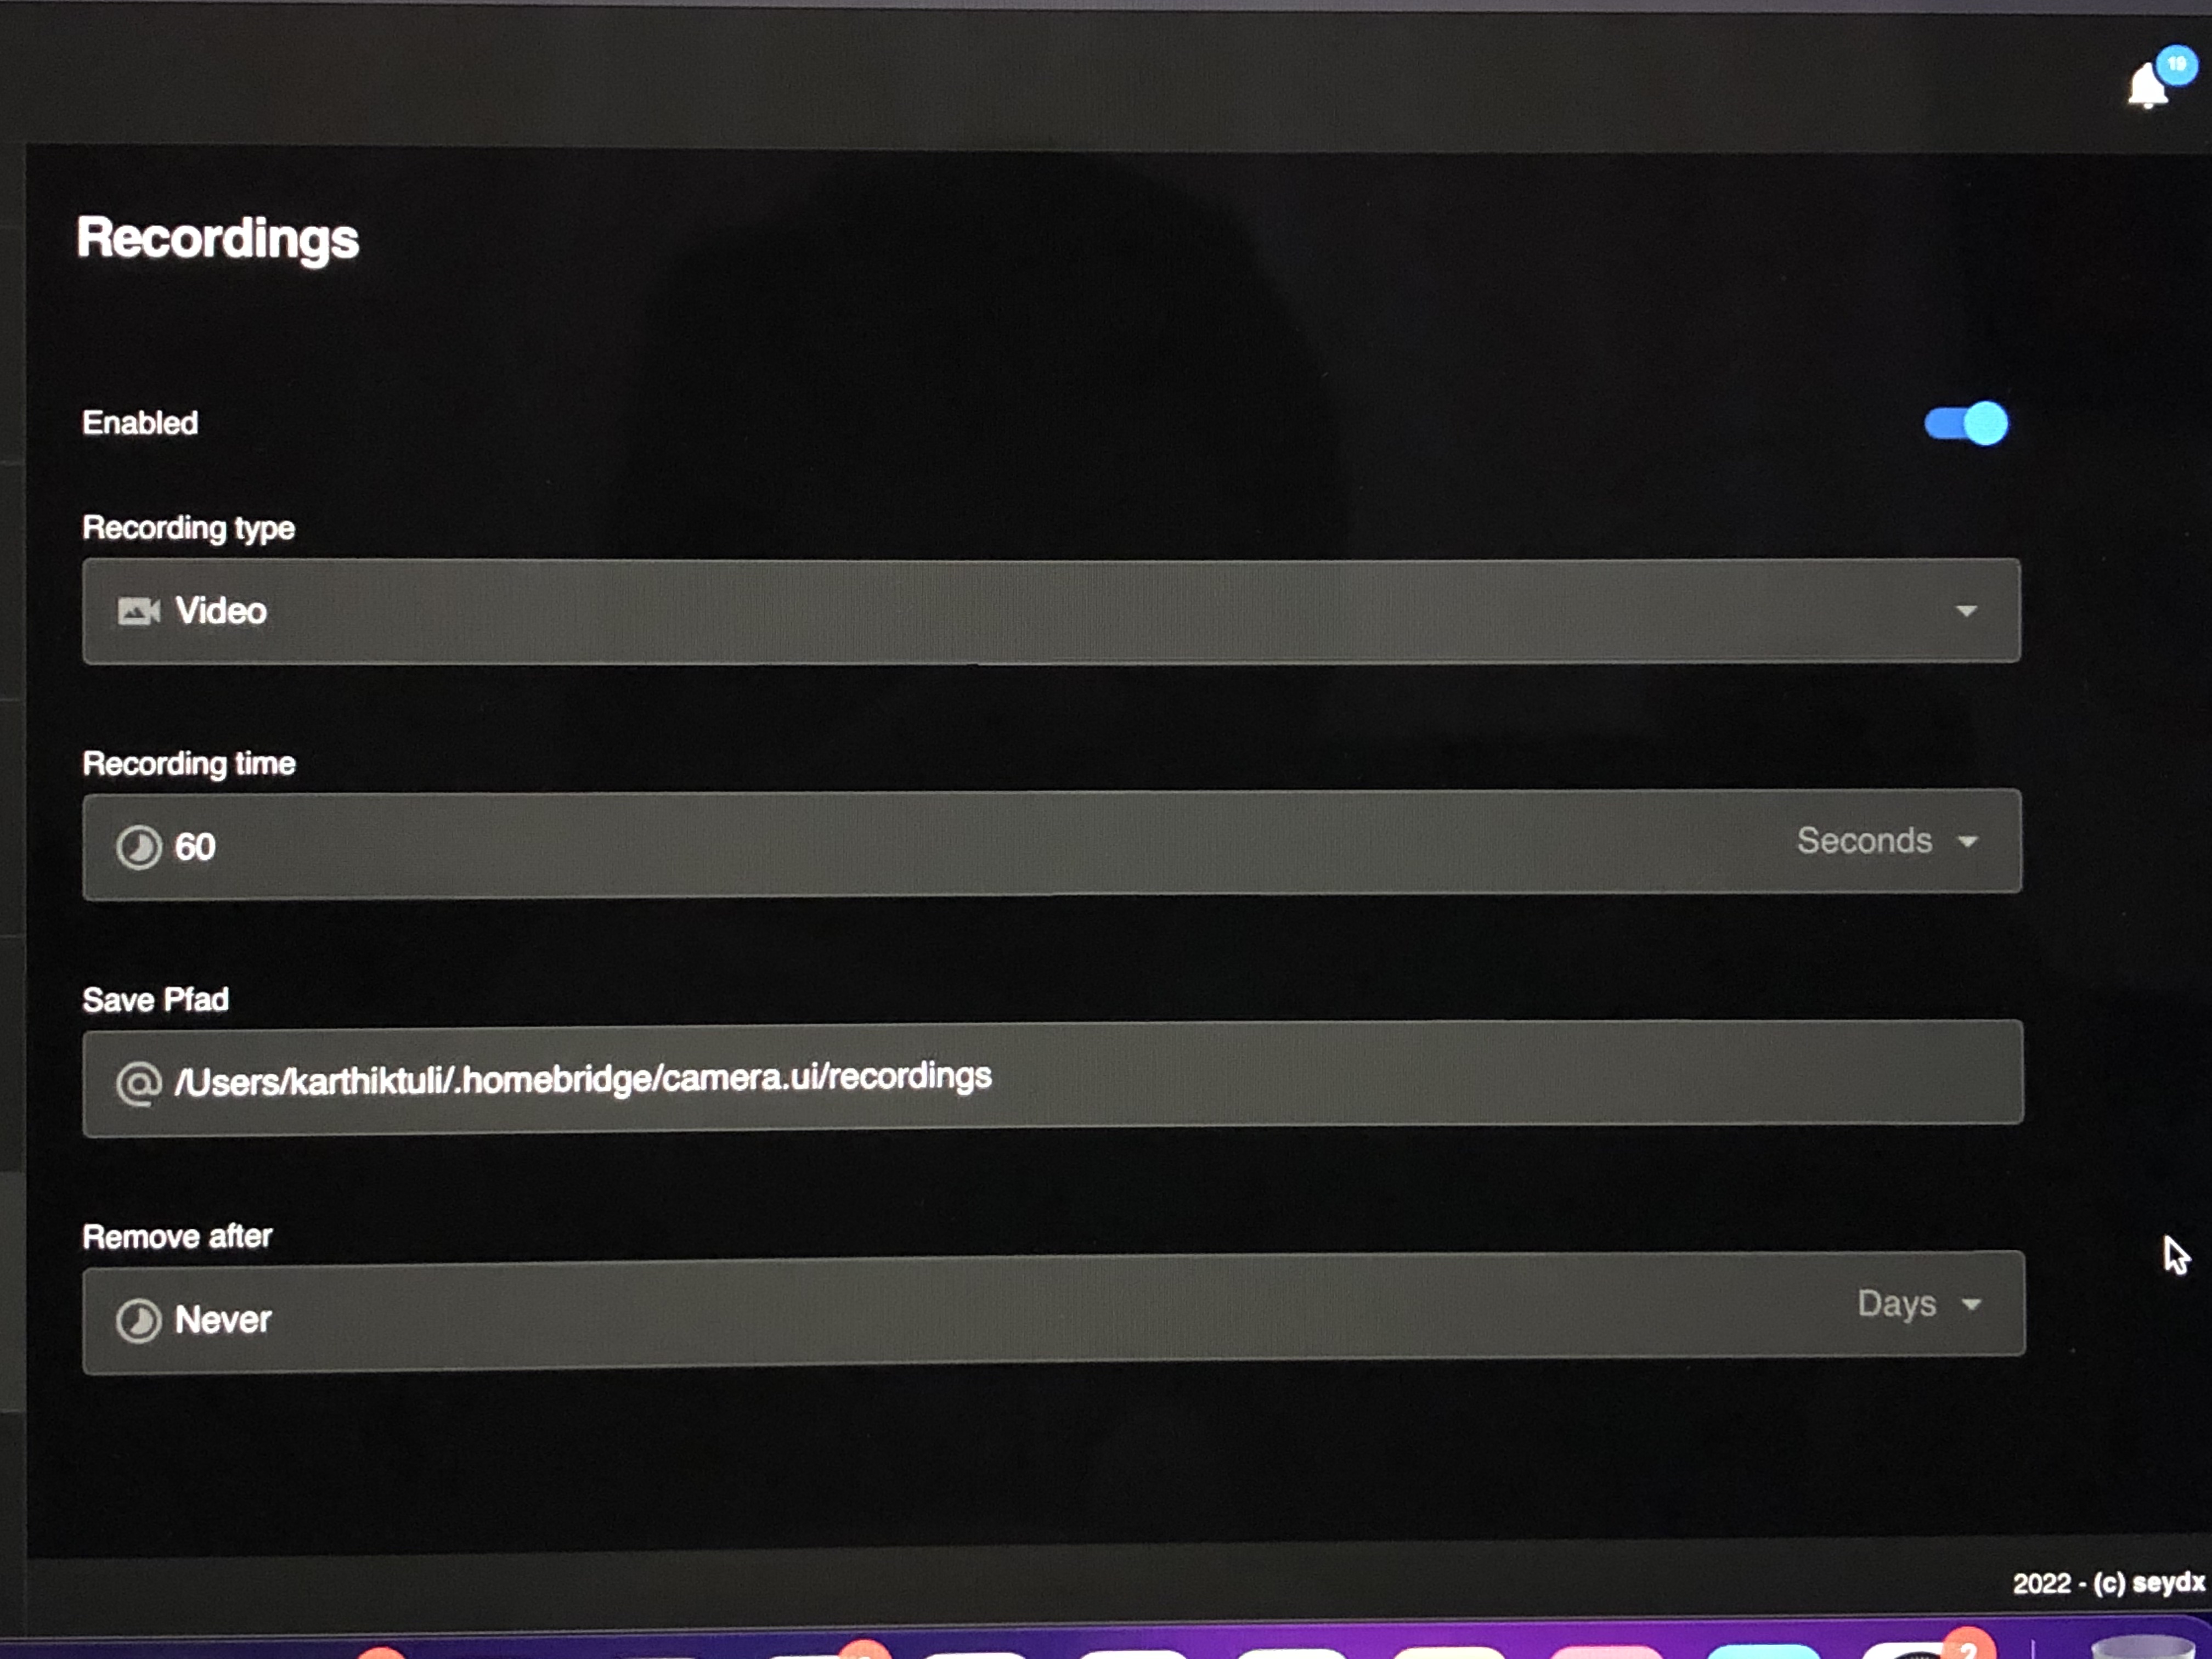Image resolution: width=2212 pixels, height=1659 pixels.
Task: Click the Save Pfad recordings path field
Action: [x=1052, y=1078]
